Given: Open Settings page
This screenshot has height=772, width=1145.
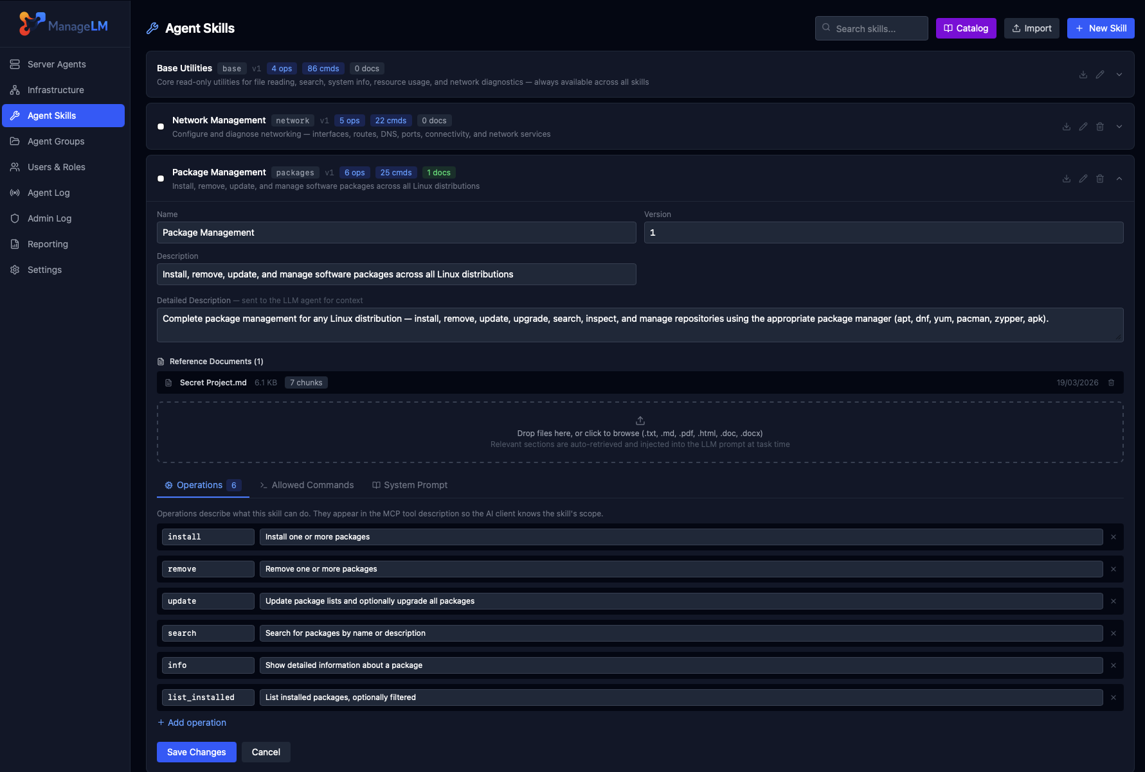Looking at the screenshot, I should 63,270.
